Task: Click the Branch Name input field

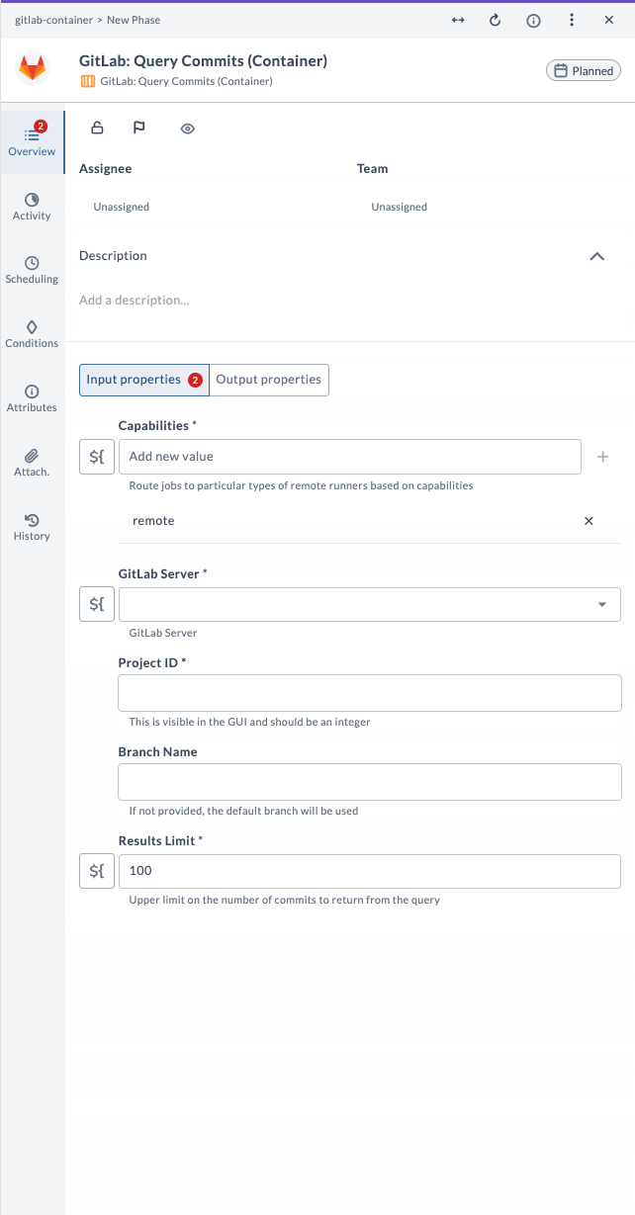Action: point(370,782)
